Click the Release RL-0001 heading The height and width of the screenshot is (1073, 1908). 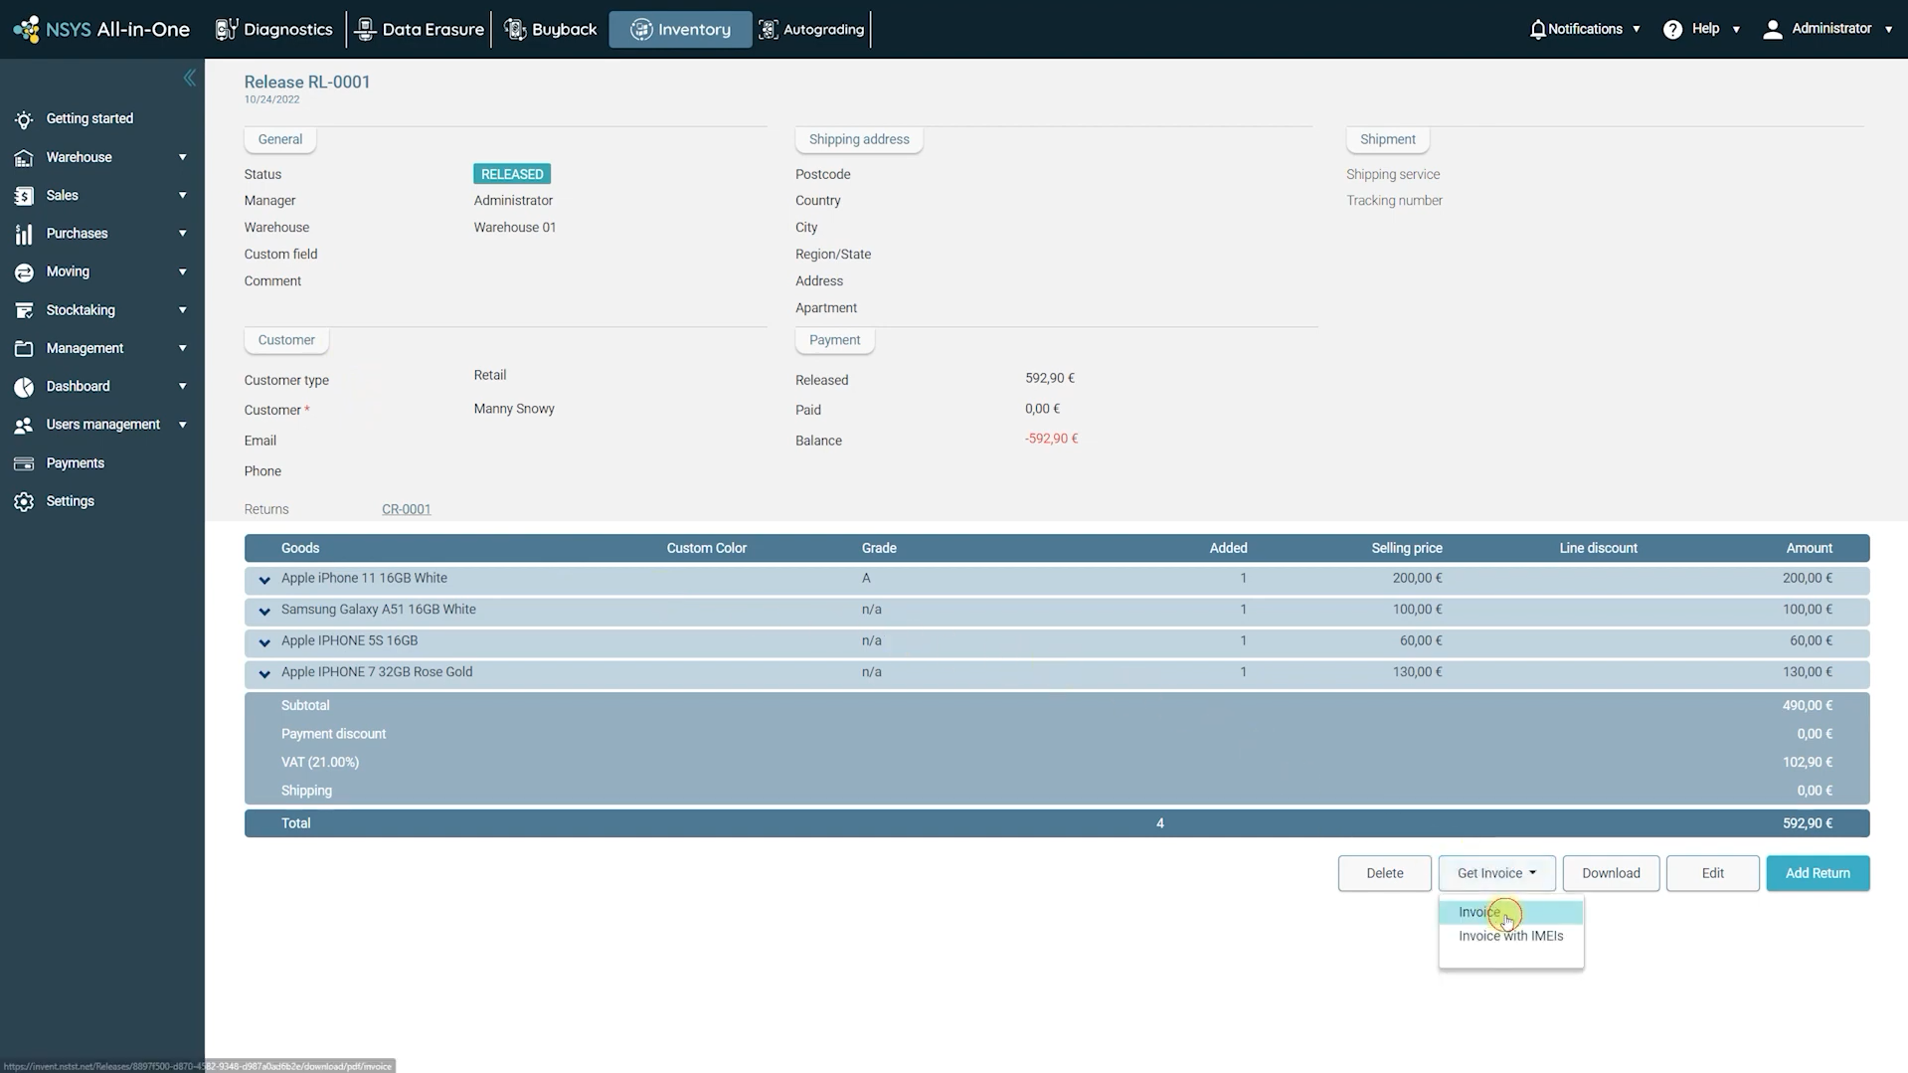pyautogui.click(x=307, y=83)
